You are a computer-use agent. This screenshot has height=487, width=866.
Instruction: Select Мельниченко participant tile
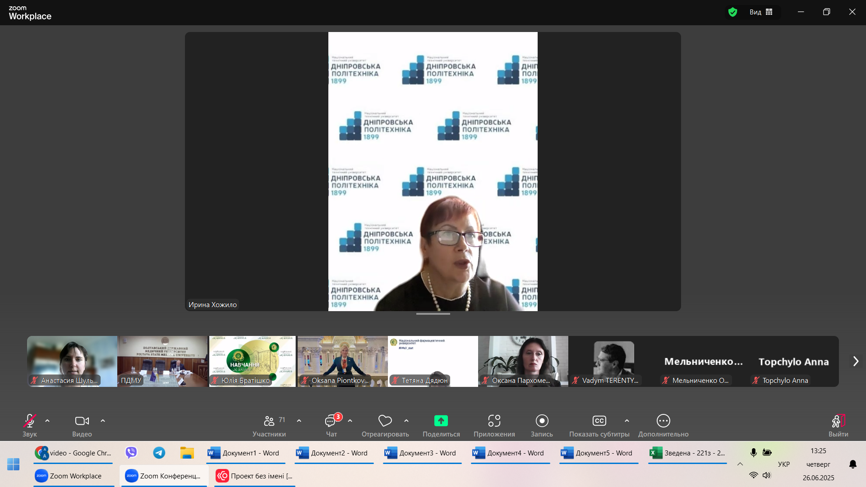(704, 361)
